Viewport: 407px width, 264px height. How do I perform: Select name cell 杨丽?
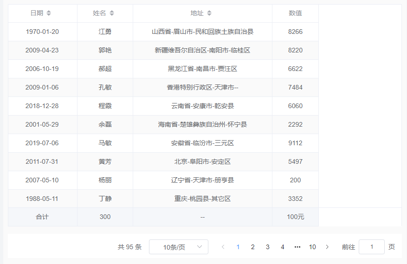pyautogui.click(x=105, y=180)
